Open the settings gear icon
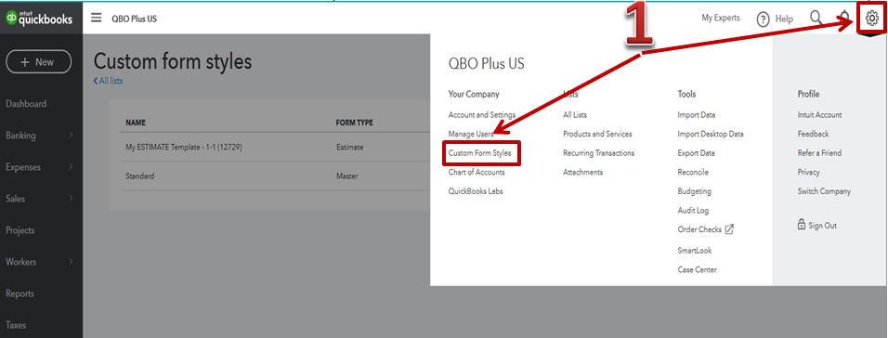888x338 pixels. click(871, 19)
